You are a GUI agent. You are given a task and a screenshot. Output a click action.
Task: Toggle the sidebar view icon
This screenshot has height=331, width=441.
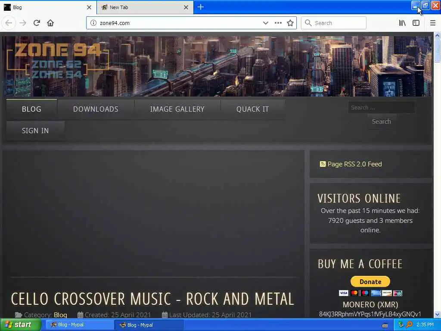click(416, 23)
